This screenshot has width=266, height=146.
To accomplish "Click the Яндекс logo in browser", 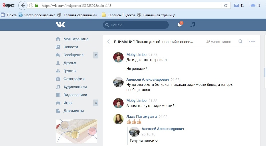I will point(8,5).
